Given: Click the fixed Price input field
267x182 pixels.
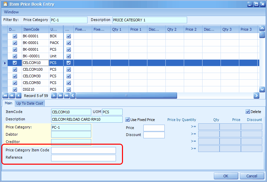Looking at the screenshot, I should (154, 128).
